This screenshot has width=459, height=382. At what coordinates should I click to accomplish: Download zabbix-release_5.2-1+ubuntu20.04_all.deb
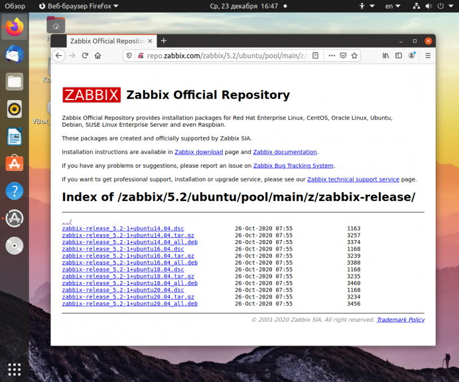click(x=130, y=304)
